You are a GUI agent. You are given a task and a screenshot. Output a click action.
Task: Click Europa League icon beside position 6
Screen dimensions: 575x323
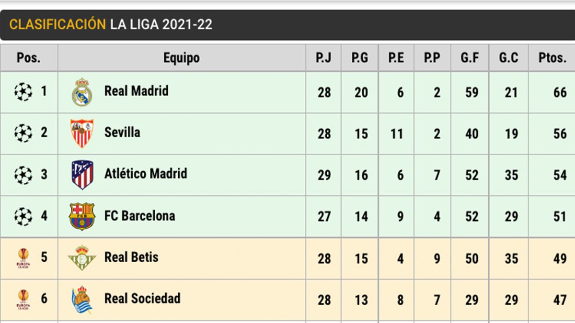(23, 300)
